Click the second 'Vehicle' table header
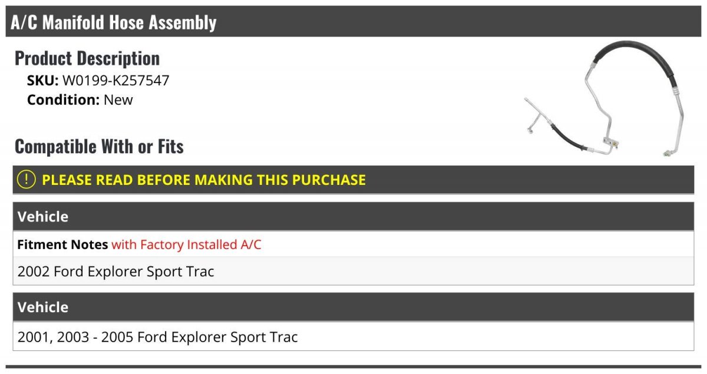Image resolution: width=707 pixels, height=374 pixels. click(353, 307)
